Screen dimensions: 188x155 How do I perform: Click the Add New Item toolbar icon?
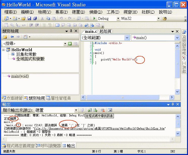click(x=15, y=18)
